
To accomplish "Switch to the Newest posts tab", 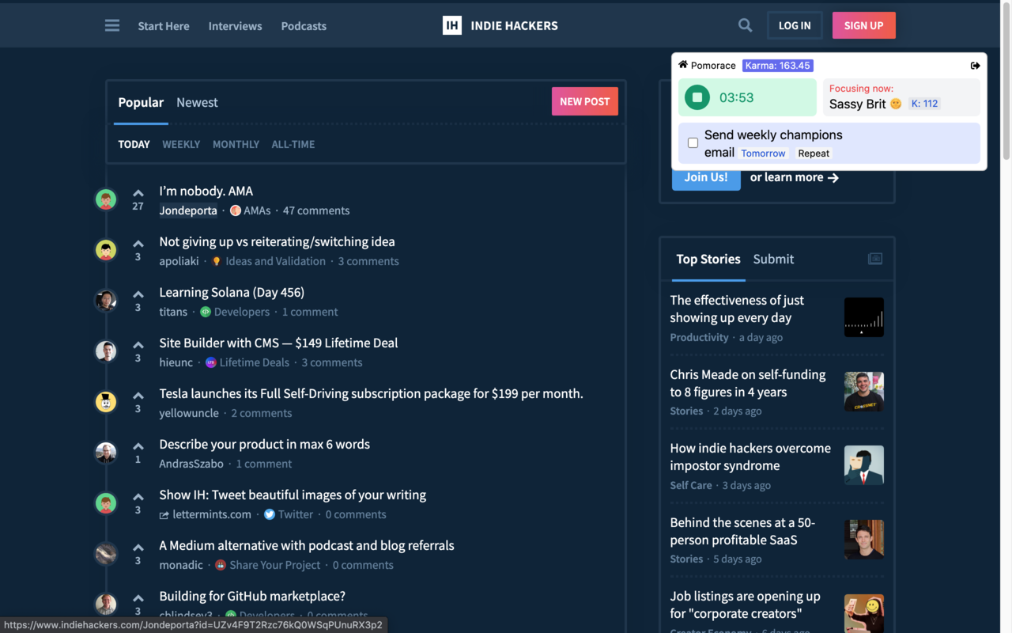I will pos(197,102).
